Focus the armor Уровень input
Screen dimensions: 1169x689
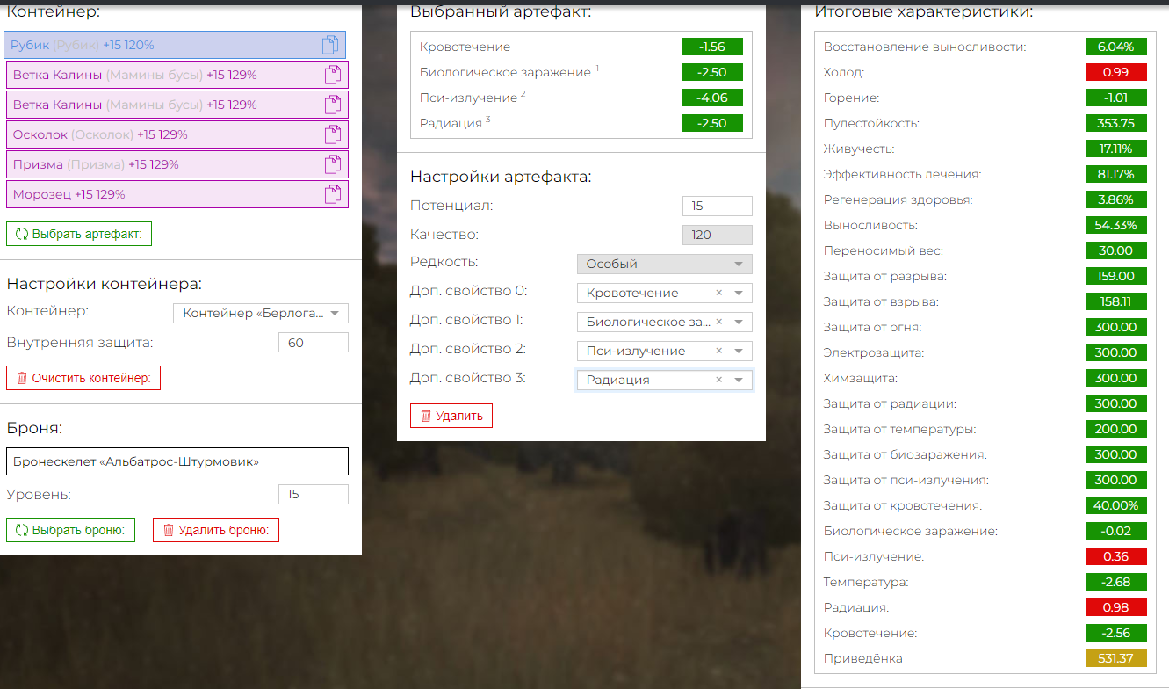pyautogui.click(x=314, y=494)
